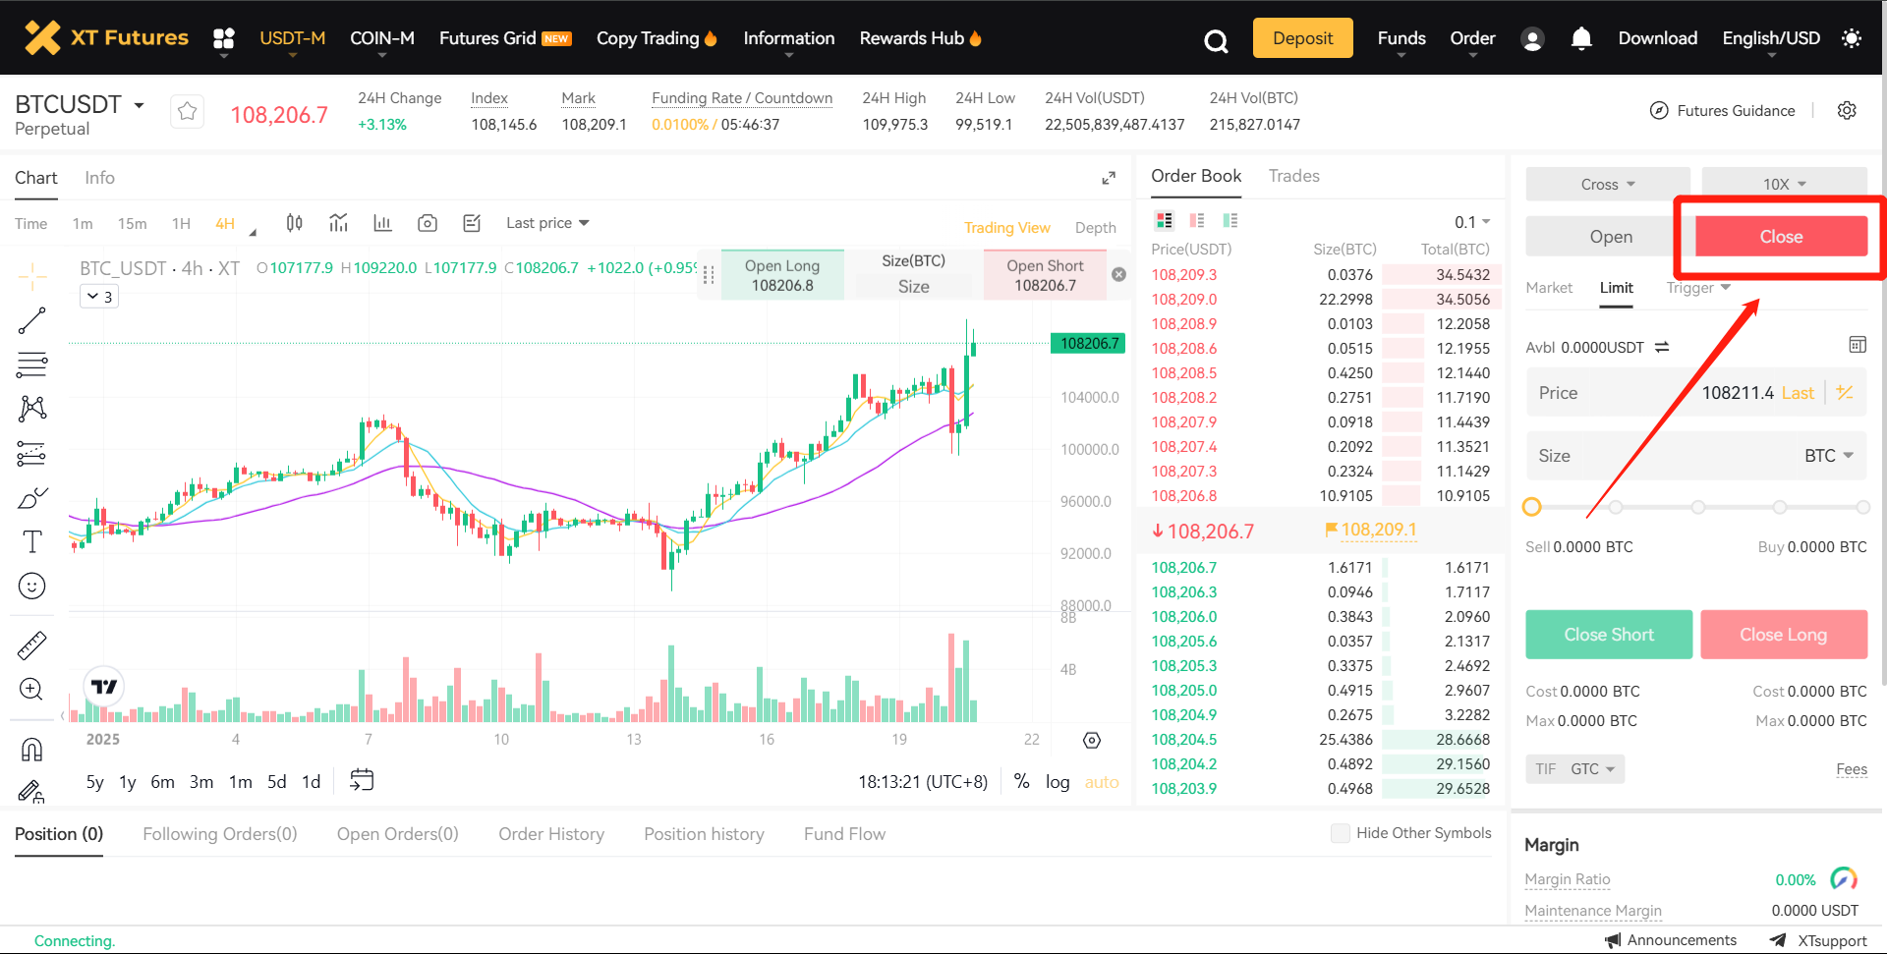Open the notifications bell
The image size is (1887, 954).
[1580, 38]
